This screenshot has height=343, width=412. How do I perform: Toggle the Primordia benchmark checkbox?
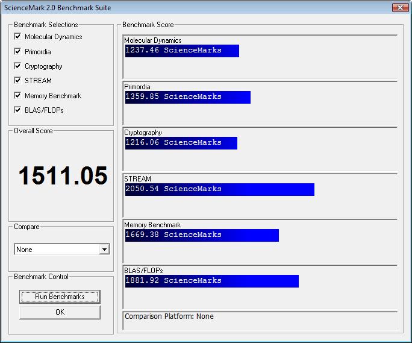(x=17, y=51)
